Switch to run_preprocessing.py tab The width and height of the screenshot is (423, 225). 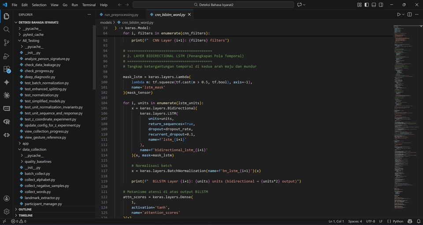point(121,15)
